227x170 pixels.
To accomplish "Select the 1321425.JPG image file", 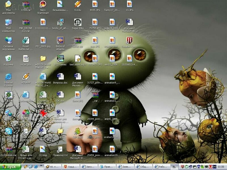I will point(95,59).
